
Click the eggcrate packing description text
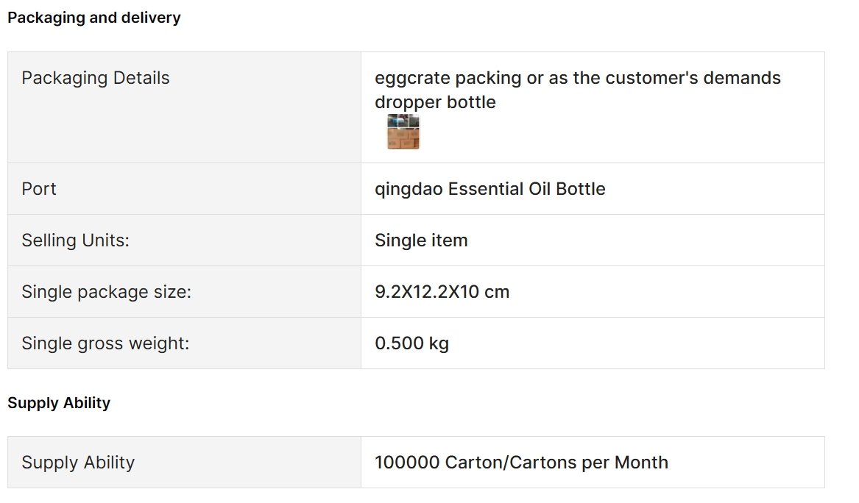click(577, 78)
